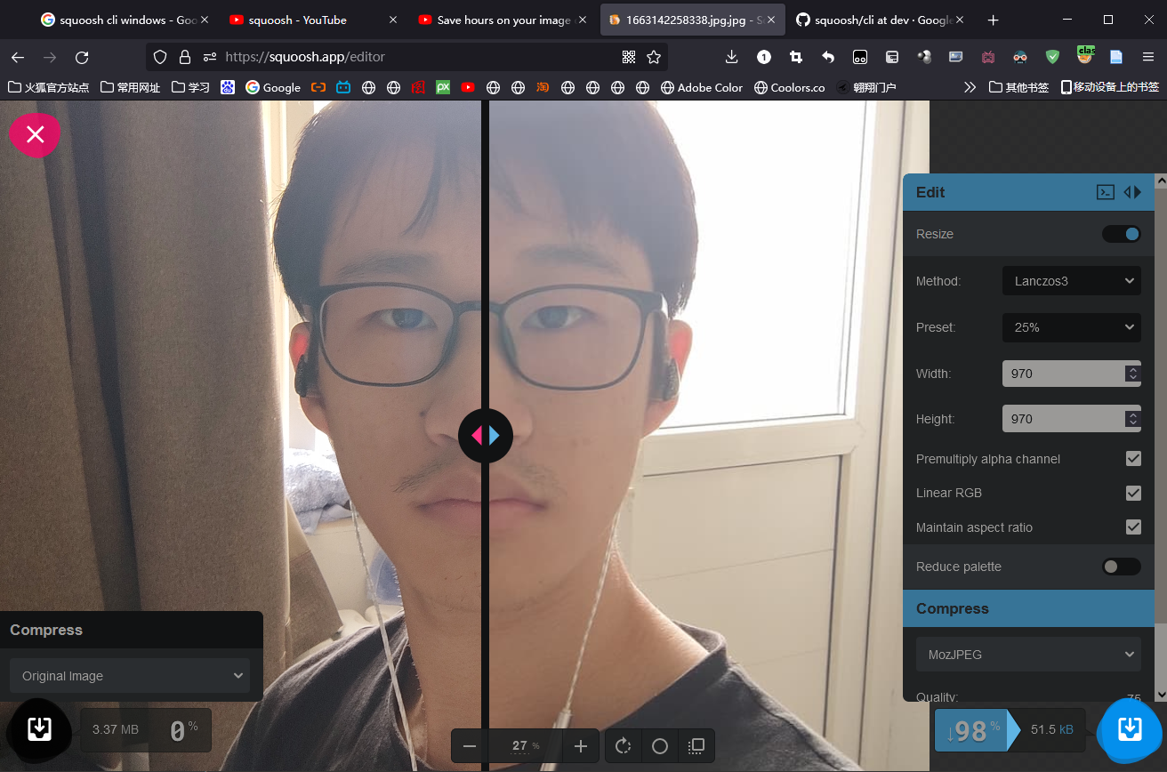Uncheck the Linear RGB checkbox
1167x772 pixels.
click(1133, 493)
